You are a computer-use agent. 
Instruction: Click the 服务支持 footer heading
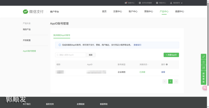pos(50,104)
